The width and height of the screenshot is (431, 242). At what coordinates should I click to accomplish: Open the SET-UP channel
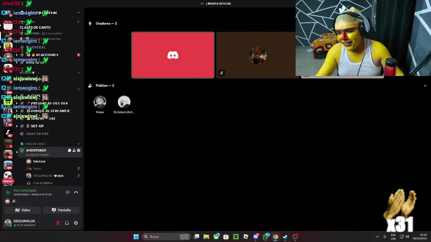[x=50, y=126]
